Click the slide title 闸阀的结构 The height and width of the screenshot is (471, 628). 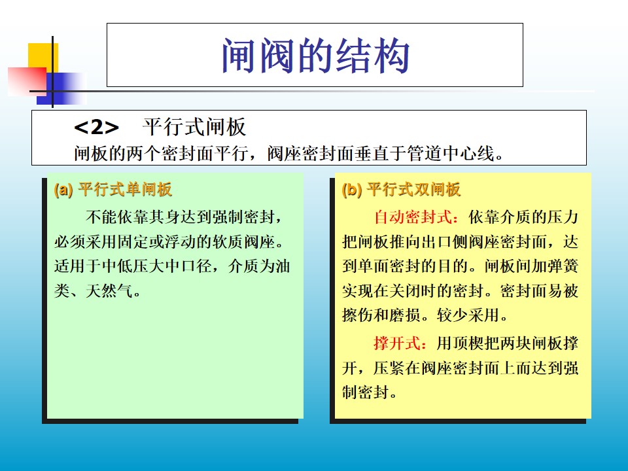pyautogui.click(x=315, y=56)
